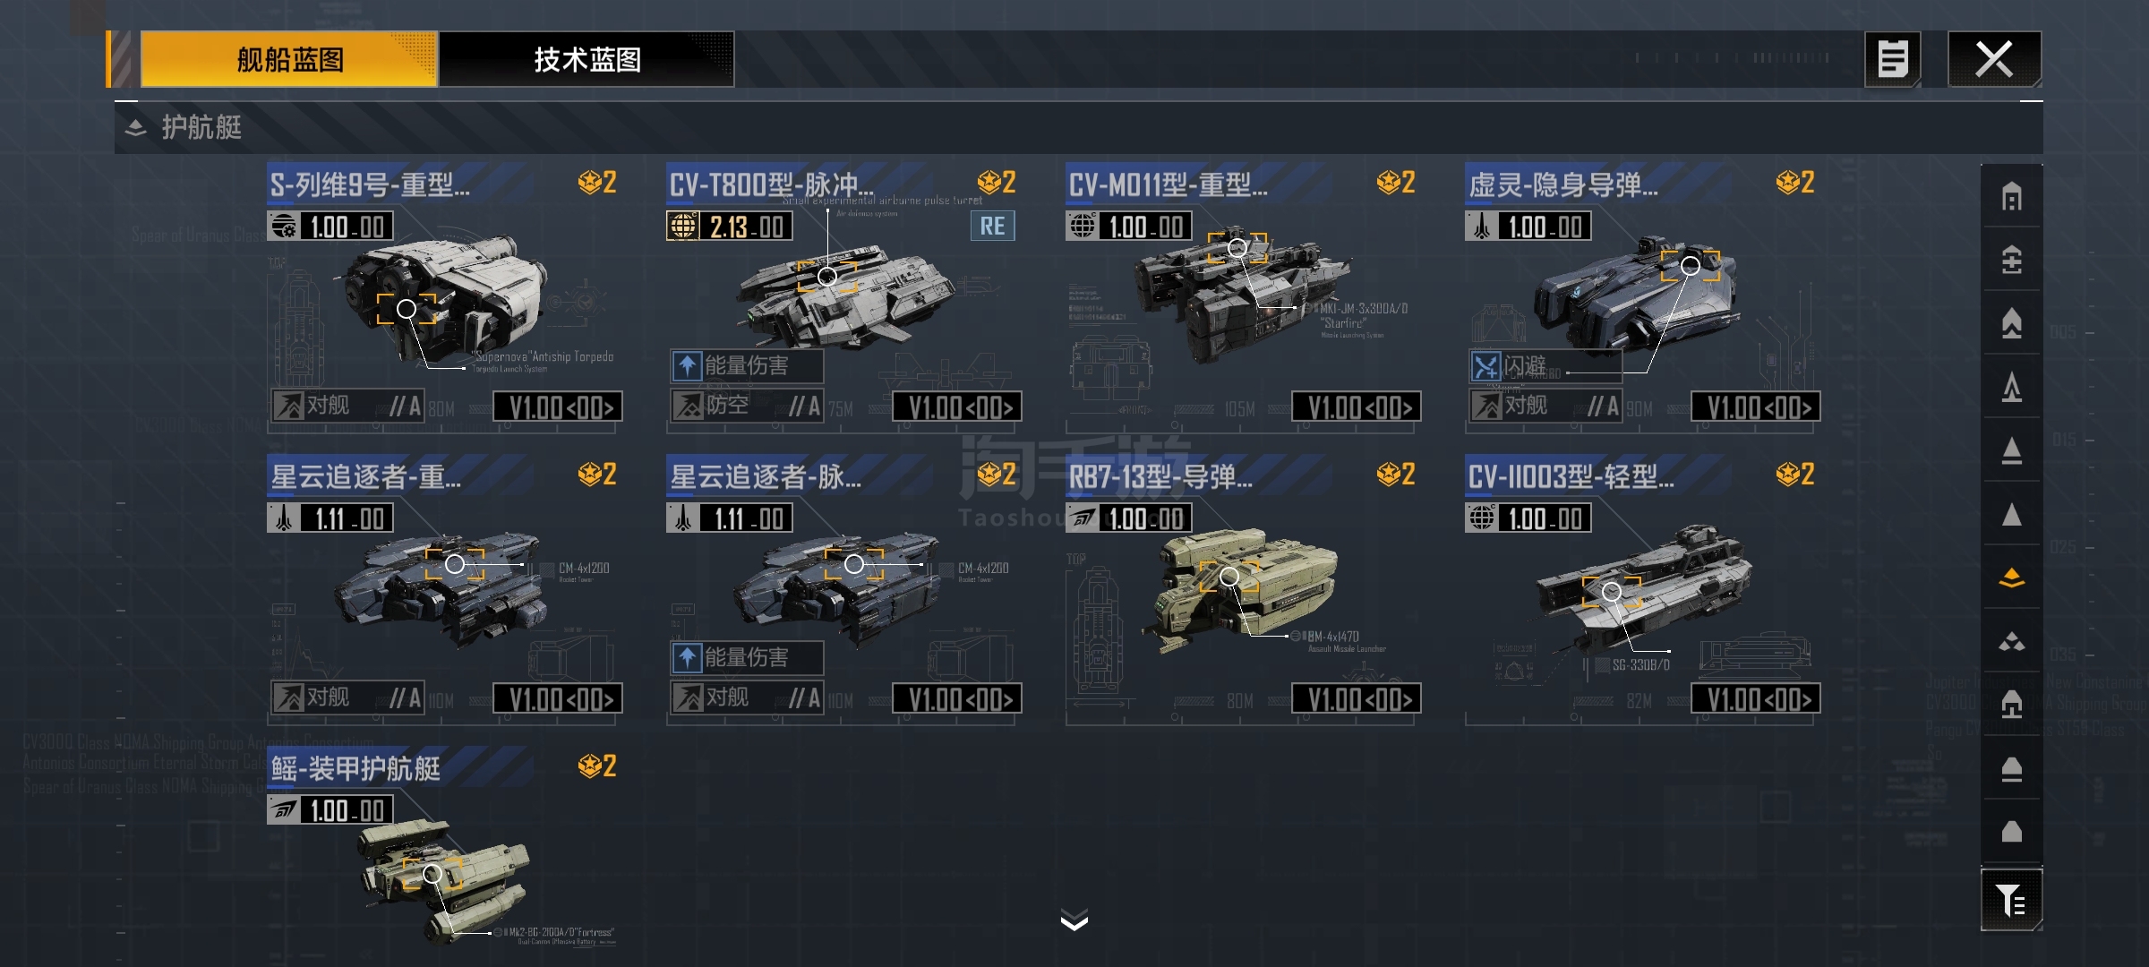Screen dimensions: 2149x967
Task: Collapse the 护航艇 section header arrow
Action: [x=135, y=127]
